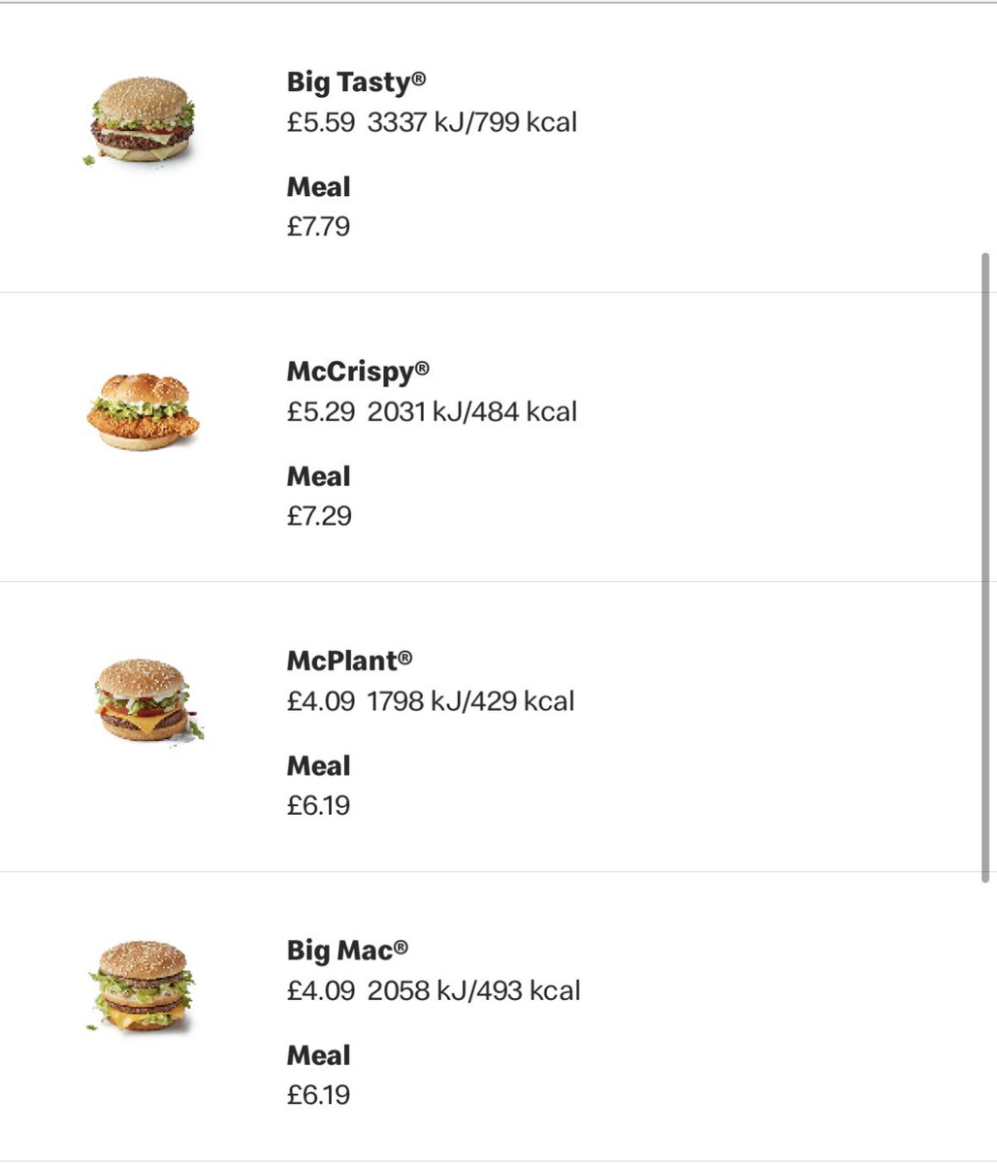Screen dimensions: 997x1164
Task: Tap the Big Tasty burger image
Action: coord(143,122)
